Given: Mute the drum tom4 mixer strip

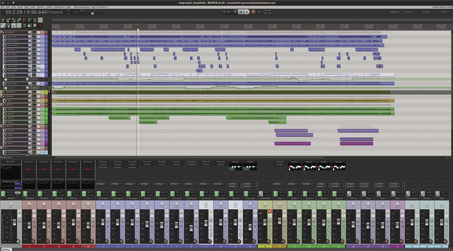Looking at the screenshot, I should tap(211, 211).
